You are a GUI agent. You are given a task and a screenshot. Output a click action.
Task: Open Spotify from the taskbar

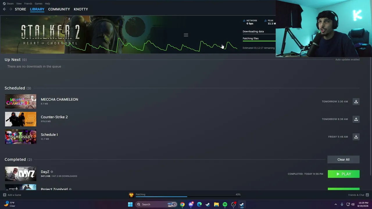tap(225, 204)
